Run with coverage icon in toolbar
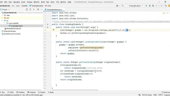The width and height of the screenshot is (170, 96). 153,6
